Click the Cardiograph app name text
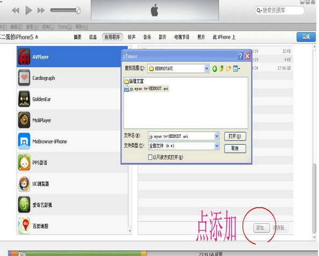This screenshot has height=256, width=319. pyautogui.click(x=44, y=78)
